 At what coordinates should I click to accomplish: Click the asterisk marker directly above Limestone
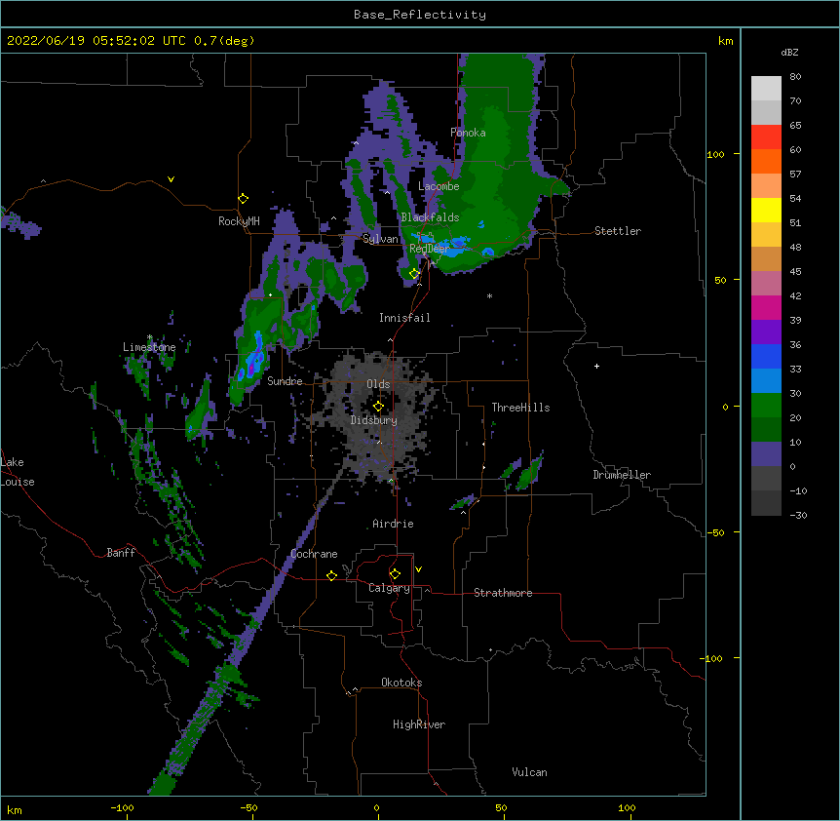point(150,337)
